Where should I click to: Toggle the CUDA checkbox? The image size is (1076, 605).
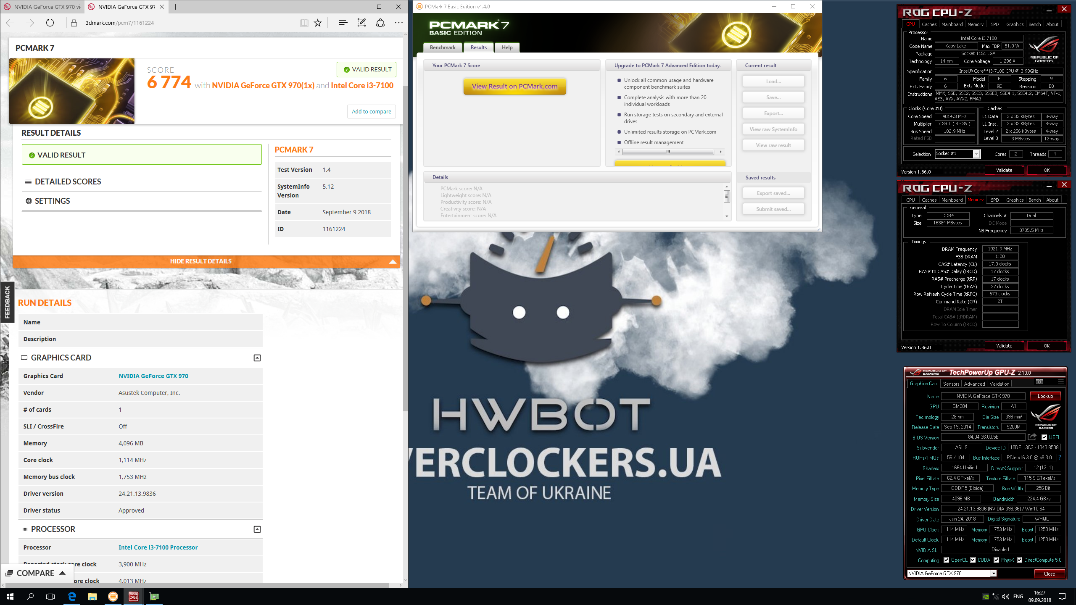(973, 560)
